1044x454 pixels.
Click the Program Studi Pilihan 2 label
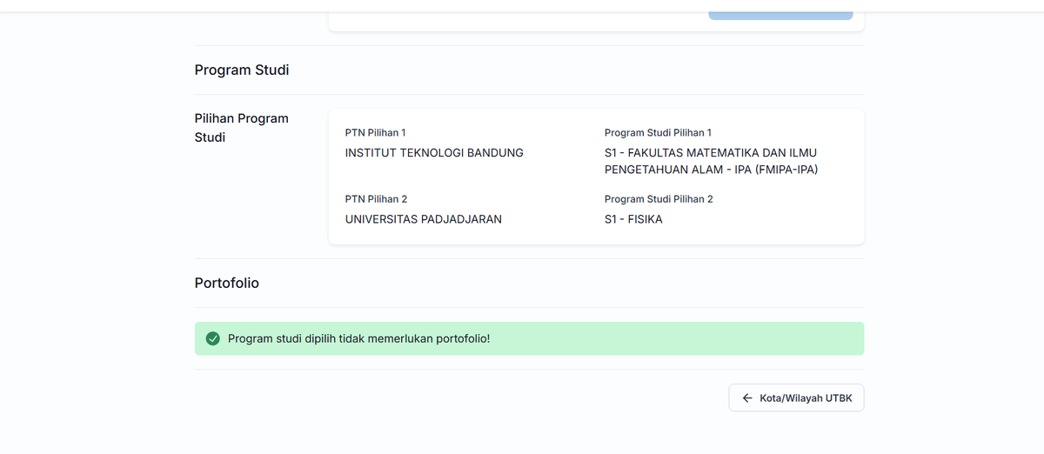[659, 199]
